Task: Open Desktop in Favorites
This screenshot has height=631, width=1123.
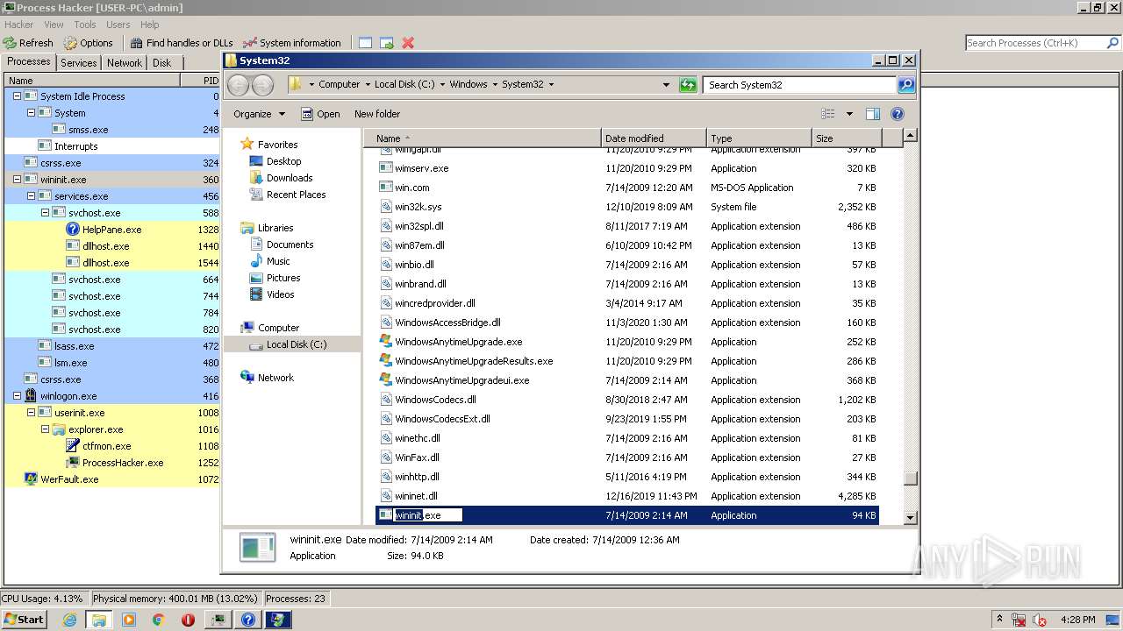Action: coord(275,161)
